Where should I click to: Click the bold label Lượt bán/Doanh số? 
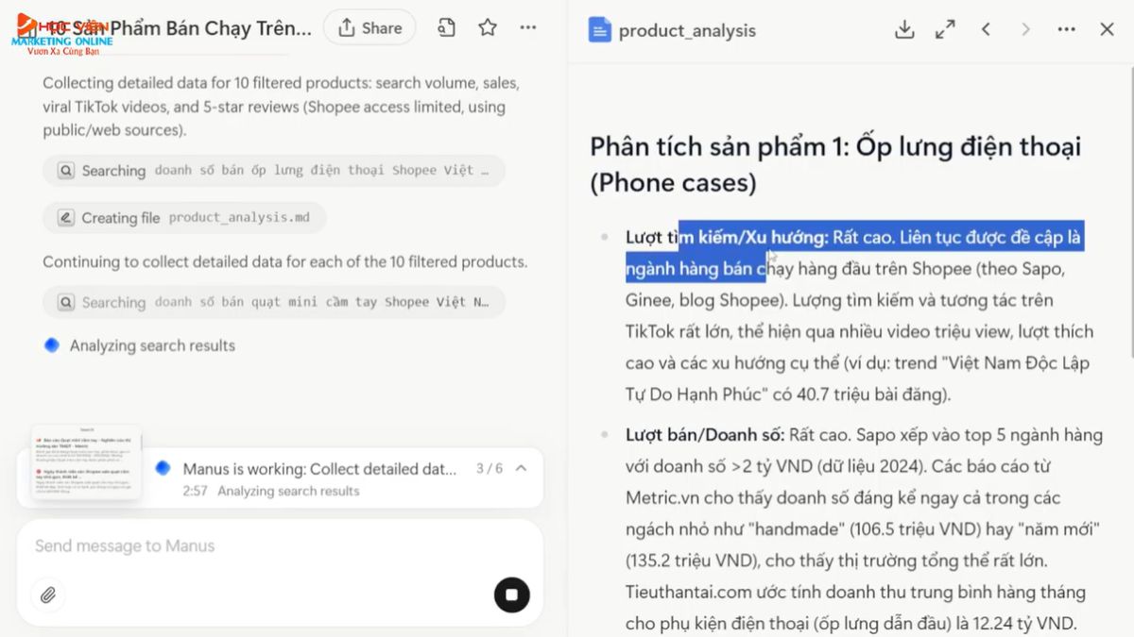[x=705, y=435]
